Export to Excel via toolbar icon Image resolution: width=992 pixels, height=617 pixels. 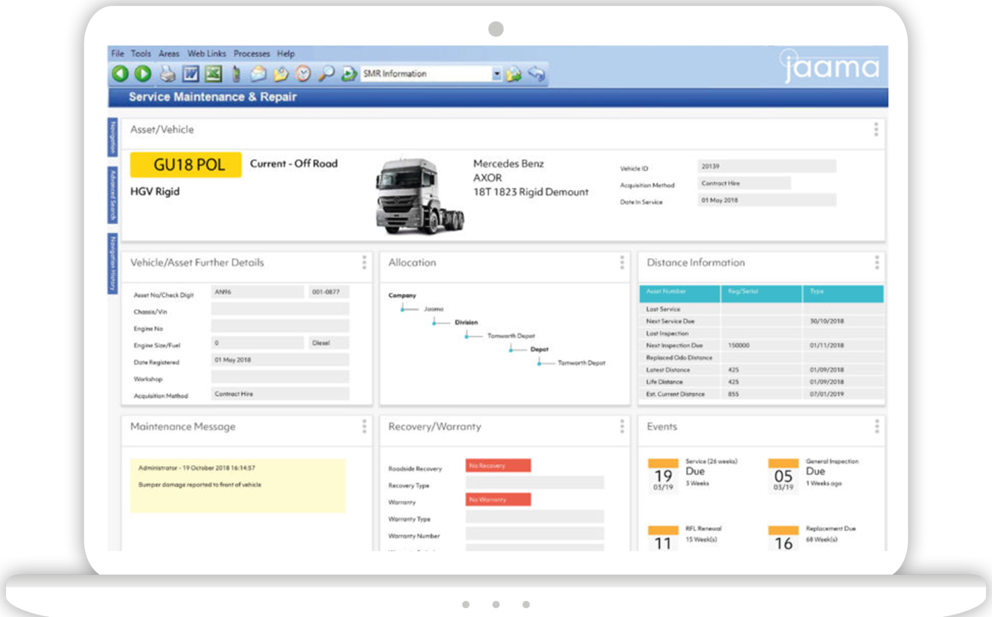[x=213, y=74]
